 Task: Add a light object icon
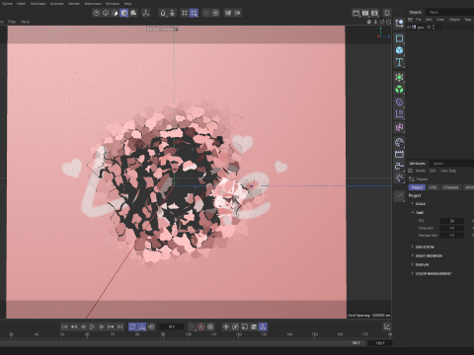click(399, 178)
